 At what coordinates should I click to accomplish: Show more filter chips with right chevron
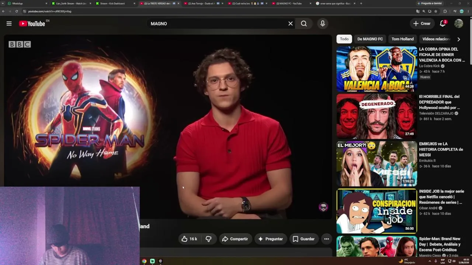[x=459, y=39]
